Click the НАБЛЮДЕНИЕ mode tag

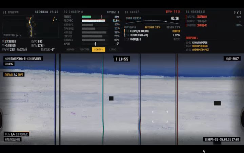tap(13, 139)
